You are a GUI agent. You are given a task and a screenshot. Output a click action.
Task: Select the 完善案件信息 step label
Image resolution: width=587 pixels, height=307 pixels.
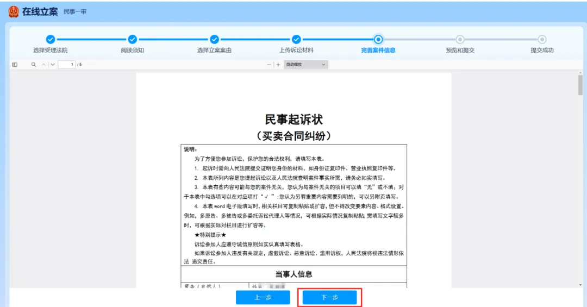[378, 50]
